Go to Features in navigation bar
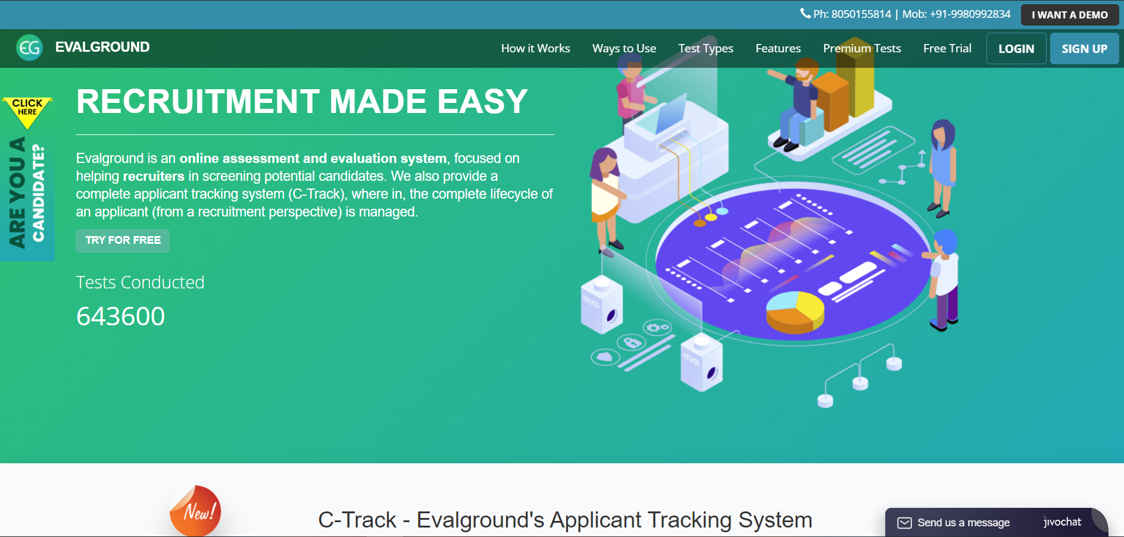This screenshot has height=537, width=1124. 778,48
